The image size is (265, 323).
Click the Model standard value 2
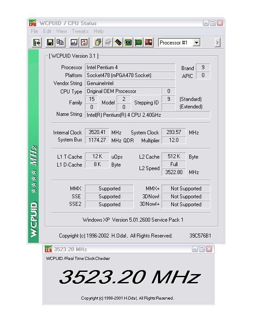(124, 99)
